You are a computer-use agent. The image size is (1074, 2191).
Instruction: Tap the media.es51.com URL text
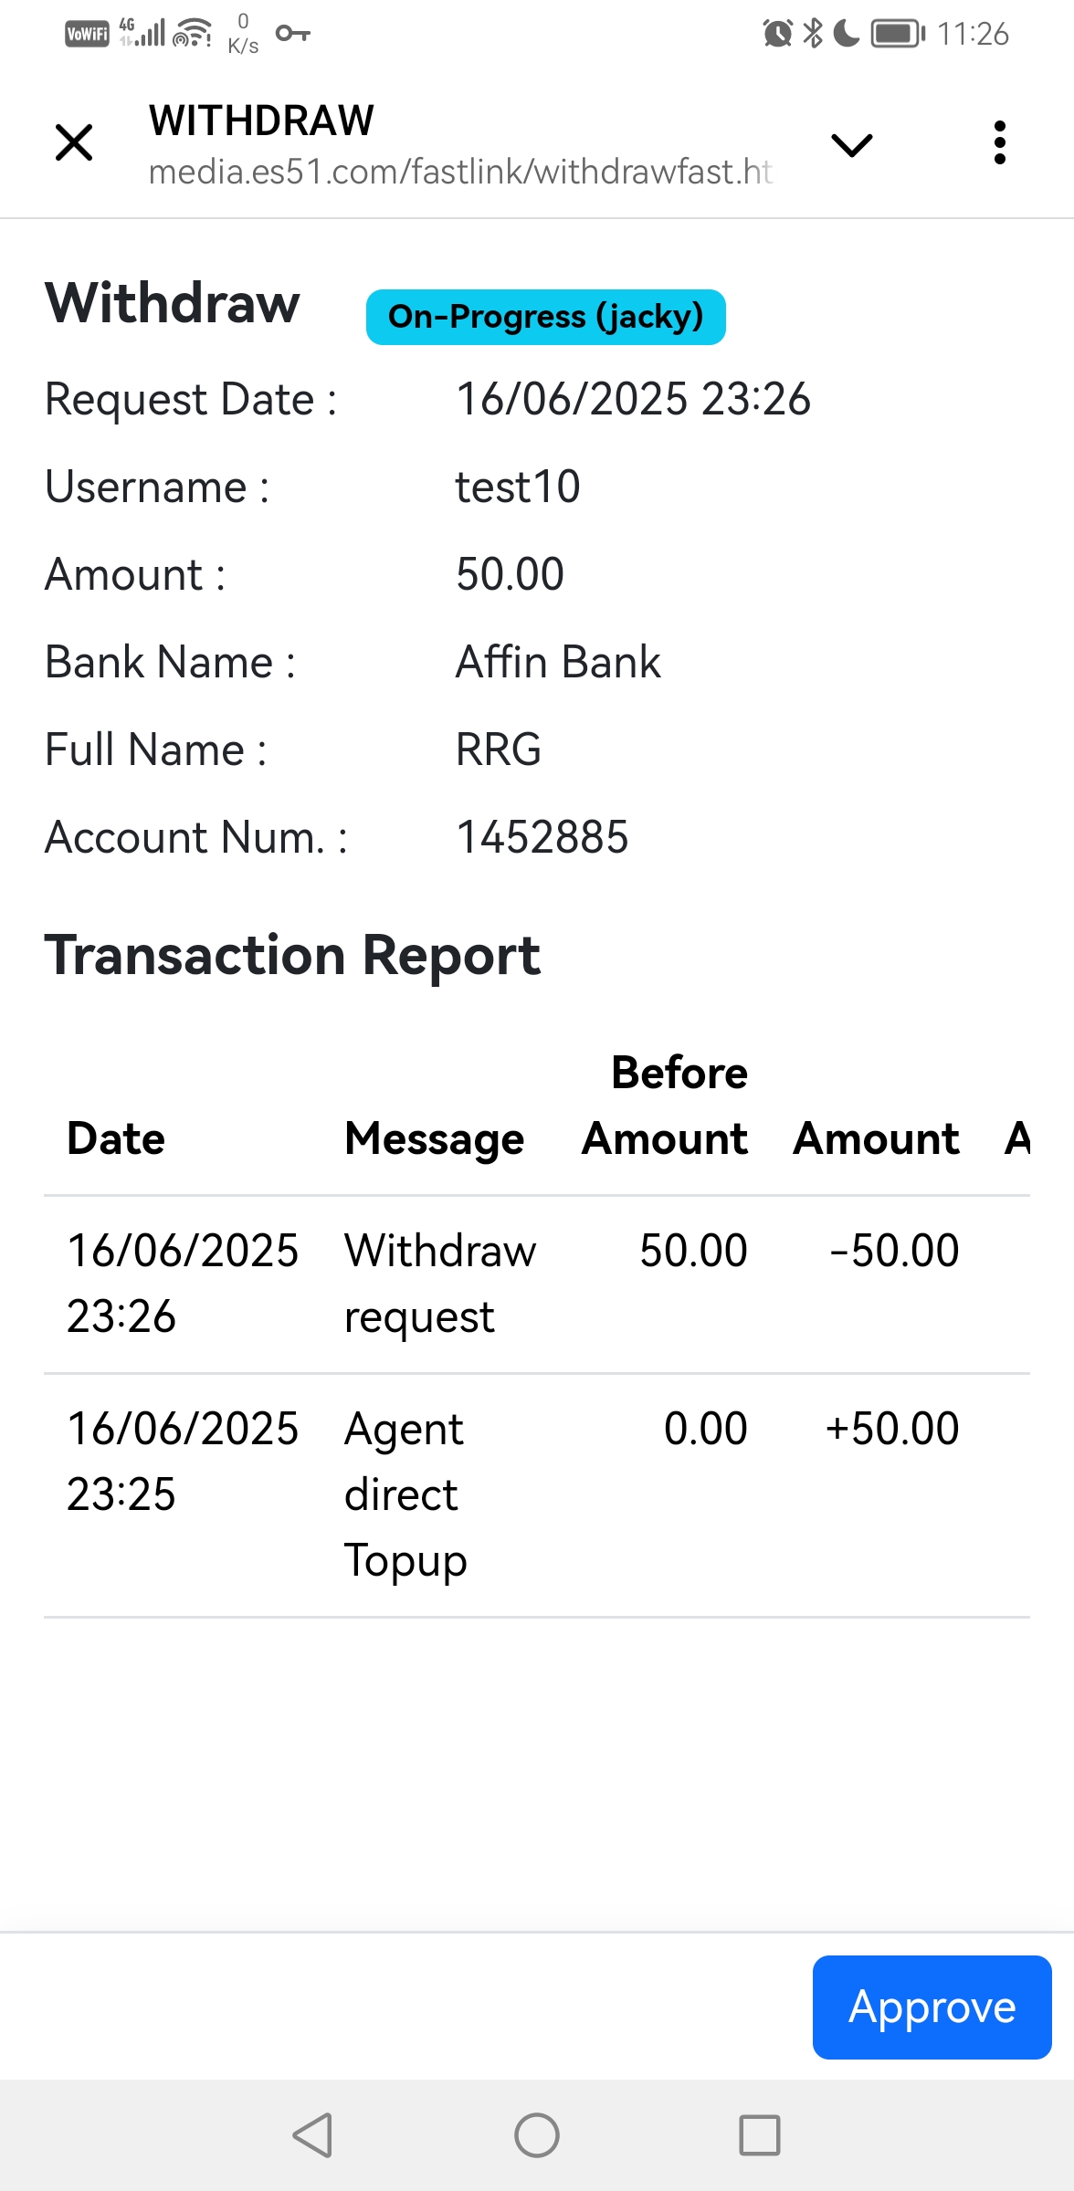[x=460, y=172]
